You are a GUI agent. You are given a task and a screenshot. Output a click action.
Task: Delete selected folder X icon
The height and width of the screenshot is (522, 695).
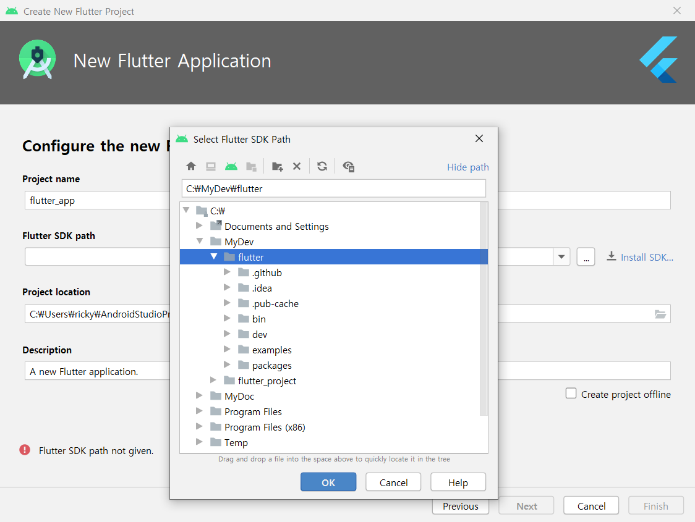pos(297,166)
